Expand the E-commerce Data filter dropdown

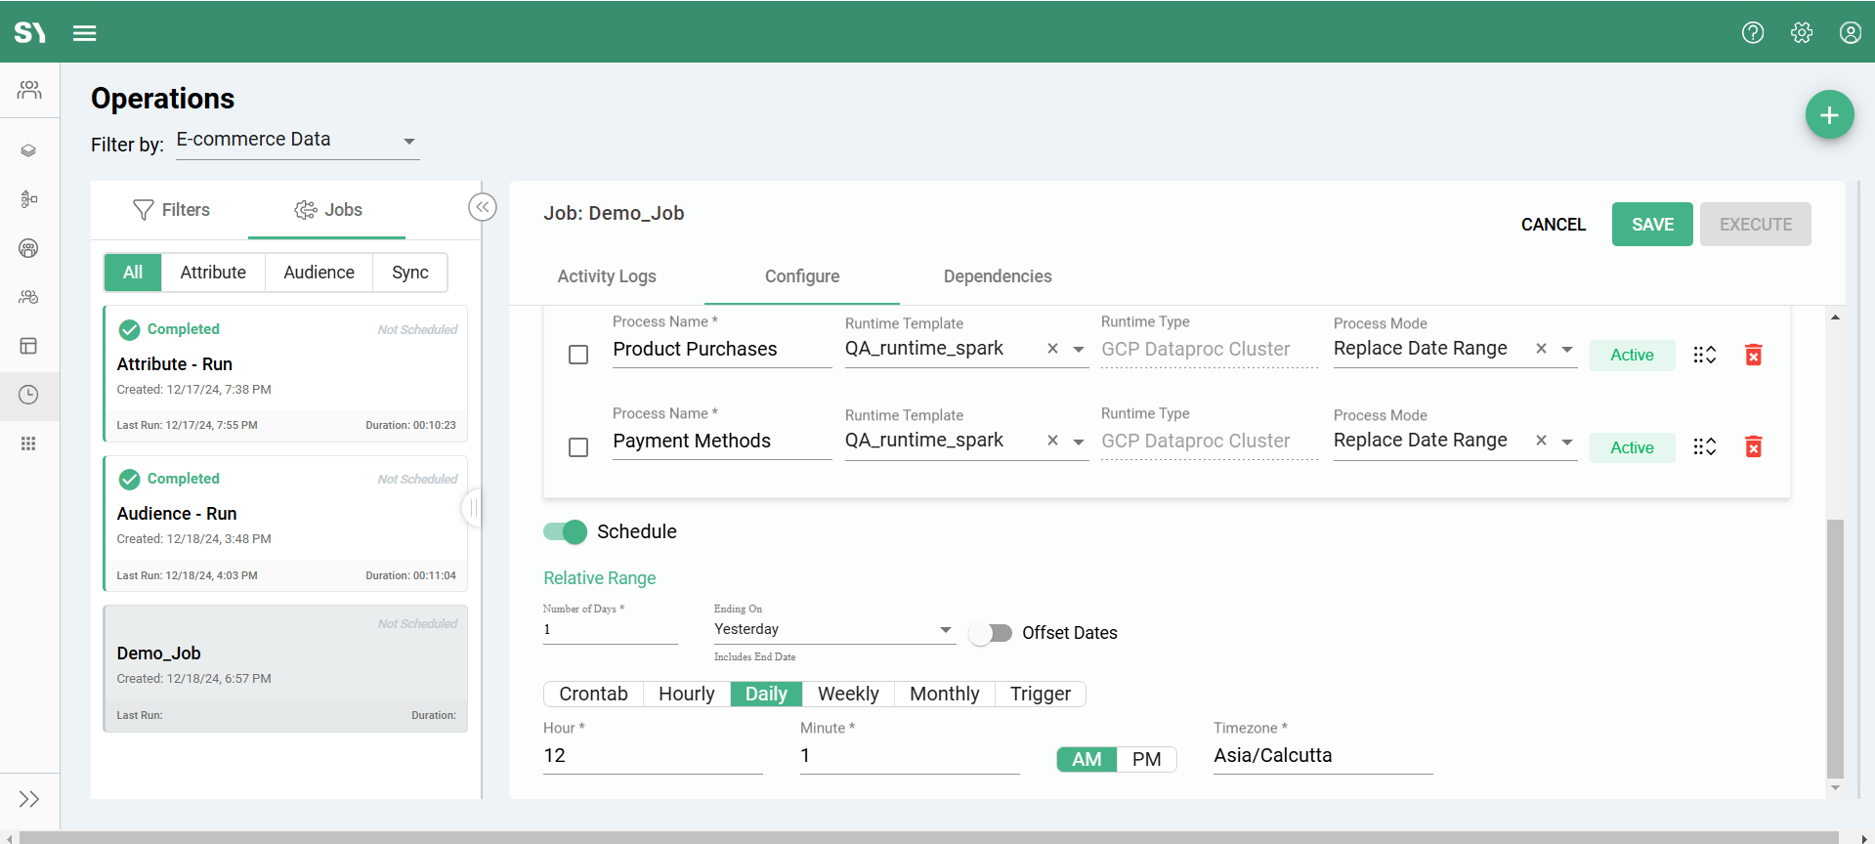coord(409,142)
